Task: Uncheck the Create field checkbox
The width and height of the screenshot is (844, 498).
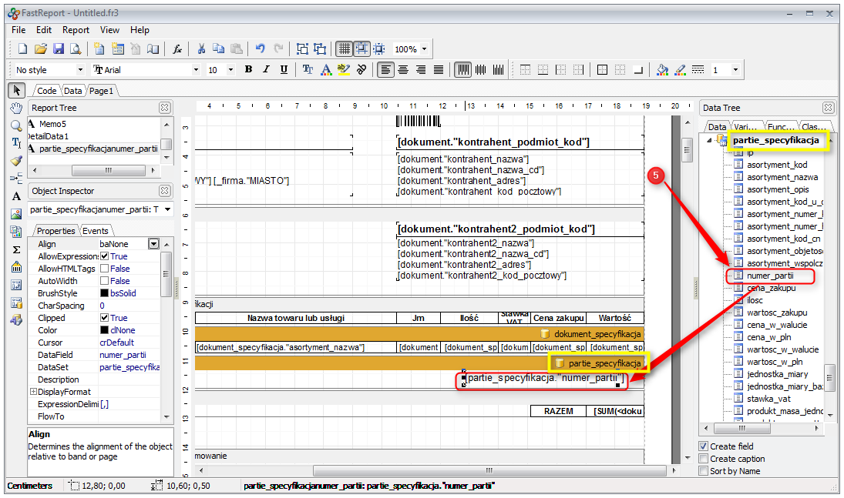Action: [x=703, y=446]
